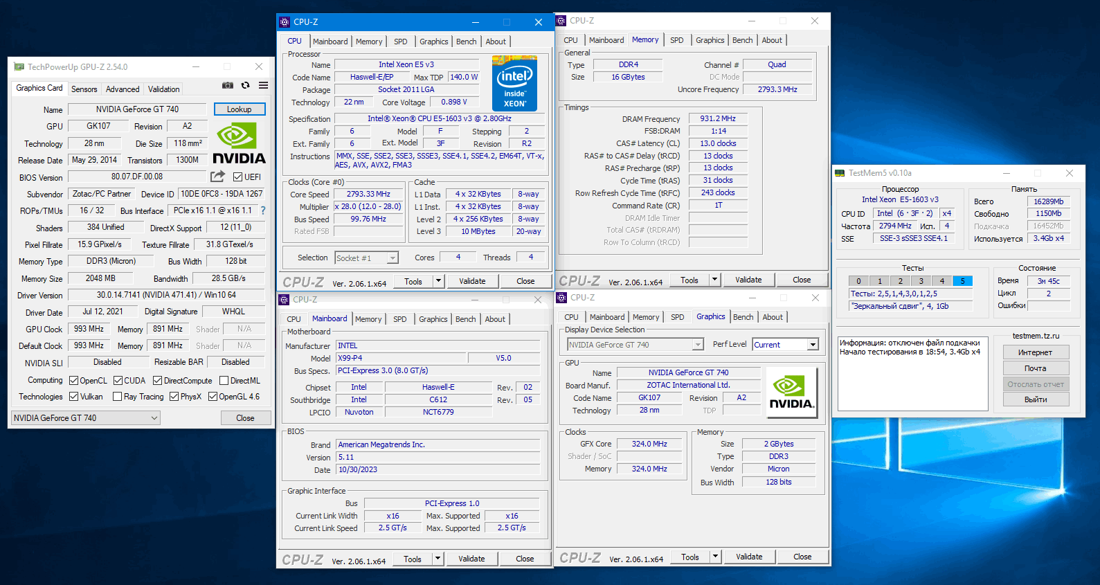This screenshot has height=585, width=1100.
Task: Click the Intel Xeon logo in CPU-Z
Action: pyautogui.click(x=514, y=84)
